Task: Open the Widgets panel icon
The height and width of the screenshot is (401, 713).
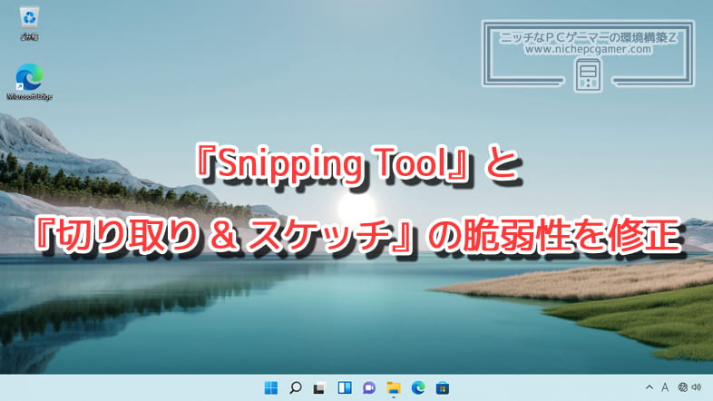Action: click(345, 387)
